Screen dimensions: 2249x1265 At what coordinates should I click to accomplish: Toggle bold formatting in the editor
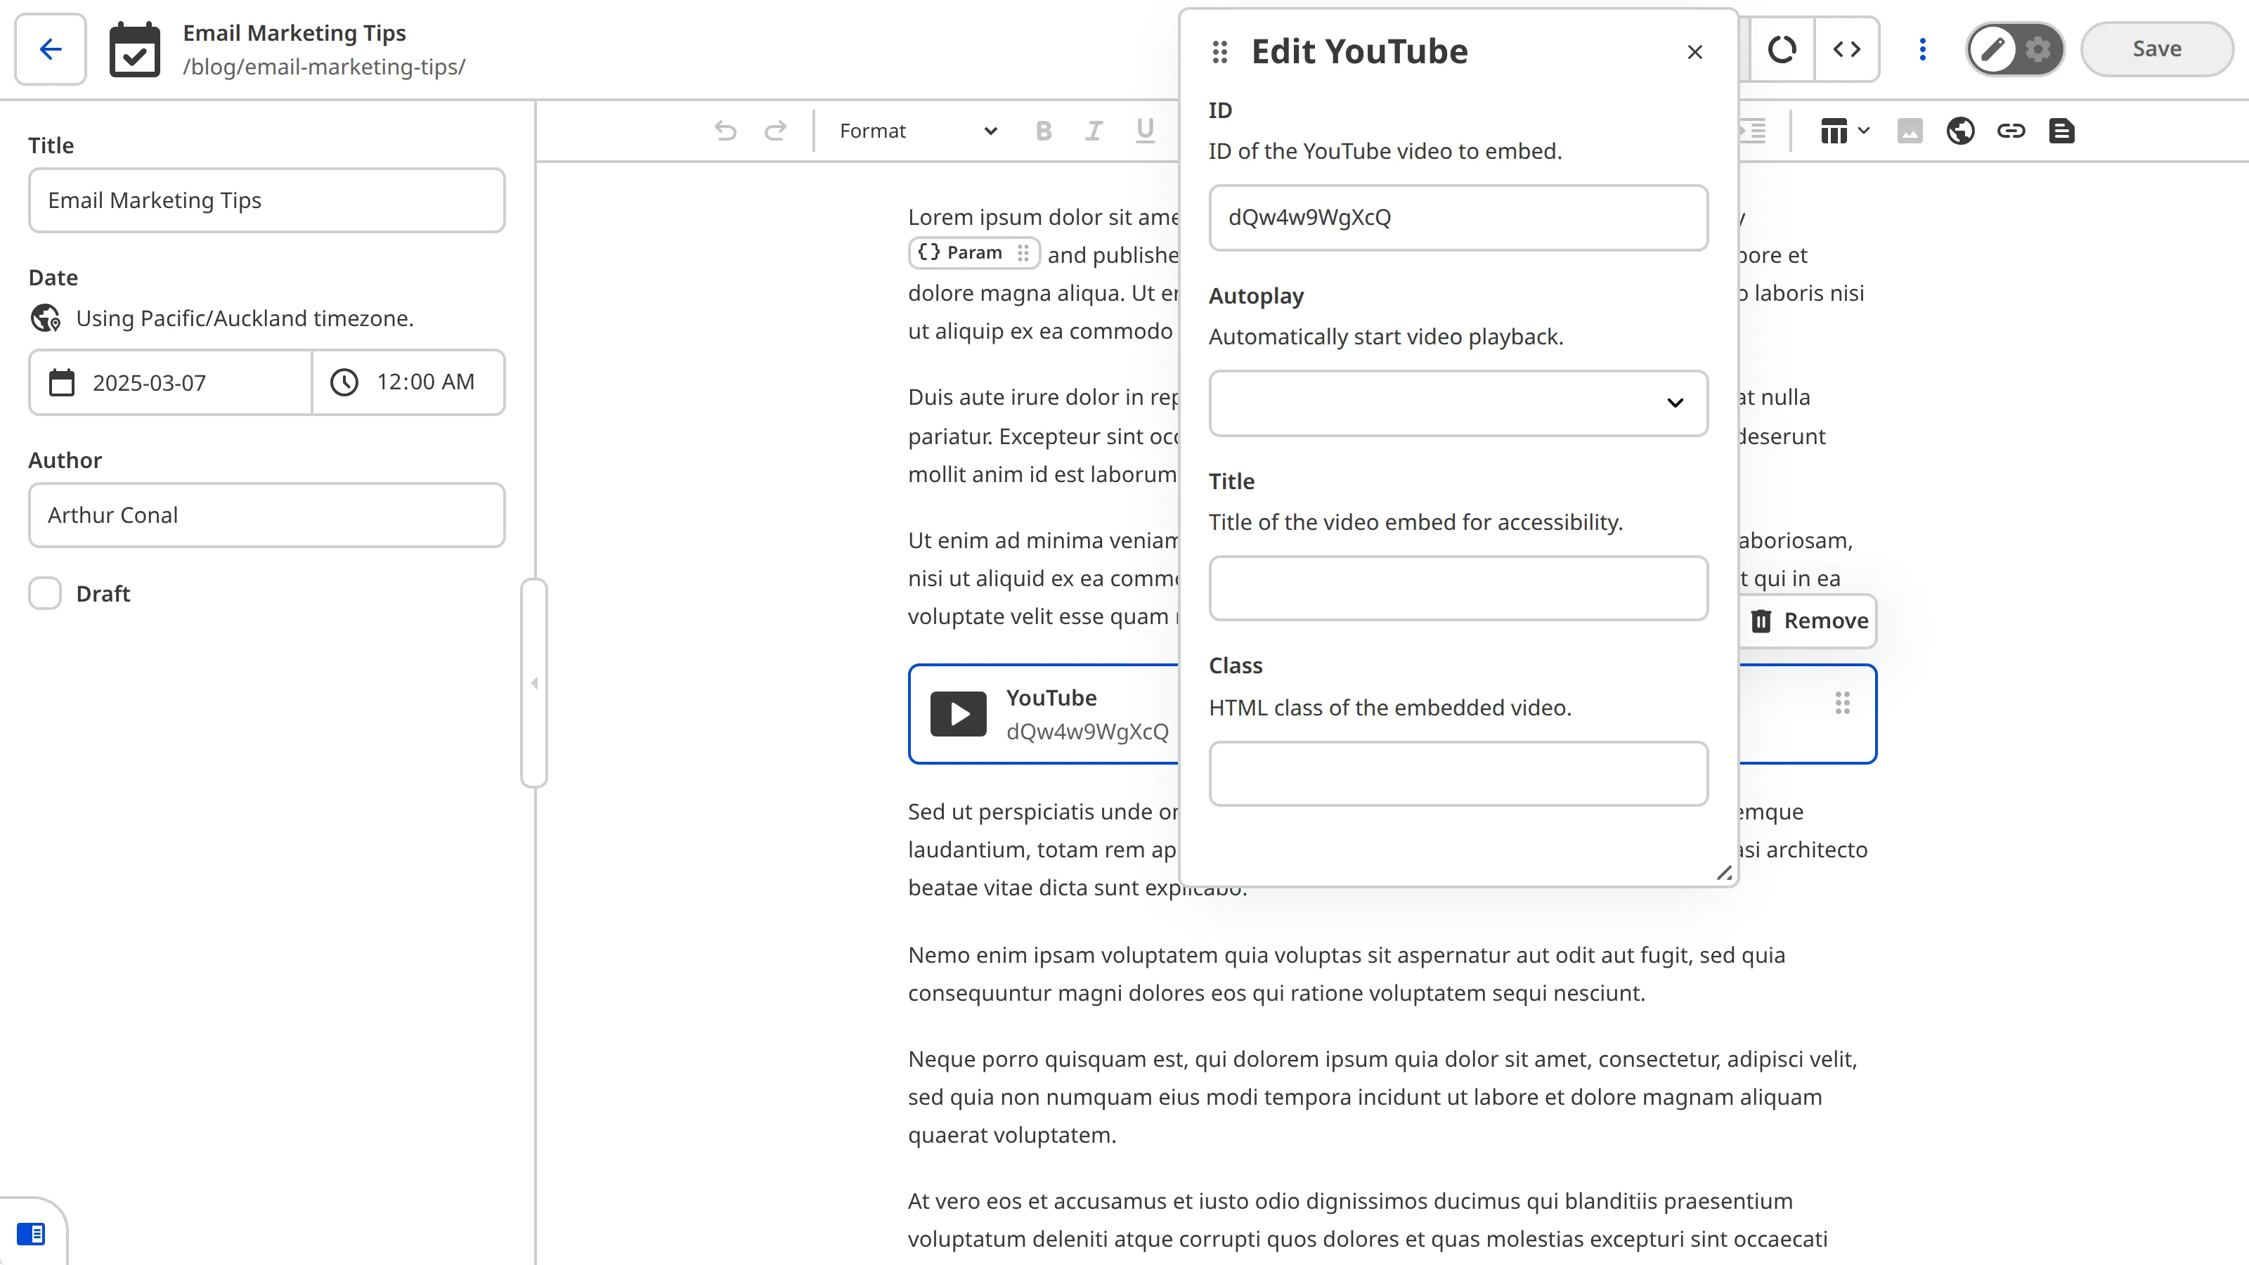[1043, 131]
